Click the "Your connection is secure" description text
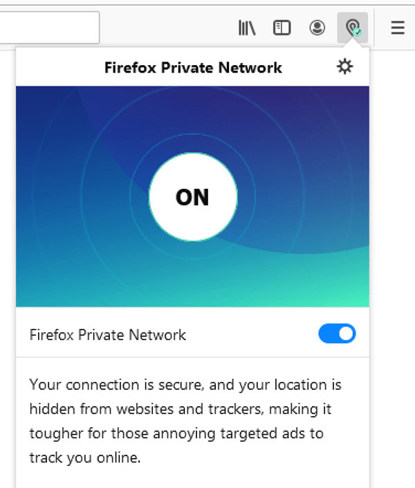This screenshot has height=488, width=415. (185, 384)
